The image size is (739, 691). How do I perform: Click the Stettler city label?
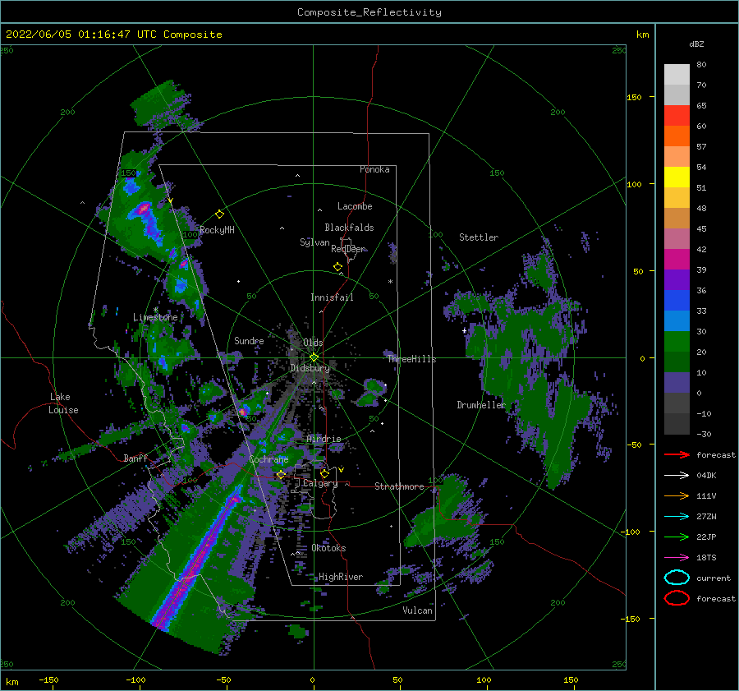click(x=479, y=237)
